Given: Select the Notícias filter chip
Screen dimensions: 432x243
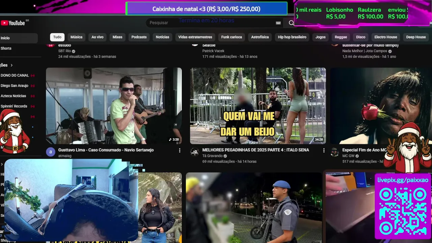Looking at the screenshot, I should click(x=162, y=37).
